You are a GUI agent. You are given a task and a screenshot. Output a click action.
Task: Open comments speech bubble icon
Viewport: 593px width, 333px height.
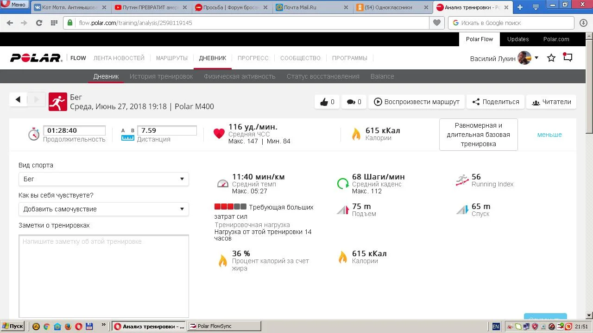353,102
